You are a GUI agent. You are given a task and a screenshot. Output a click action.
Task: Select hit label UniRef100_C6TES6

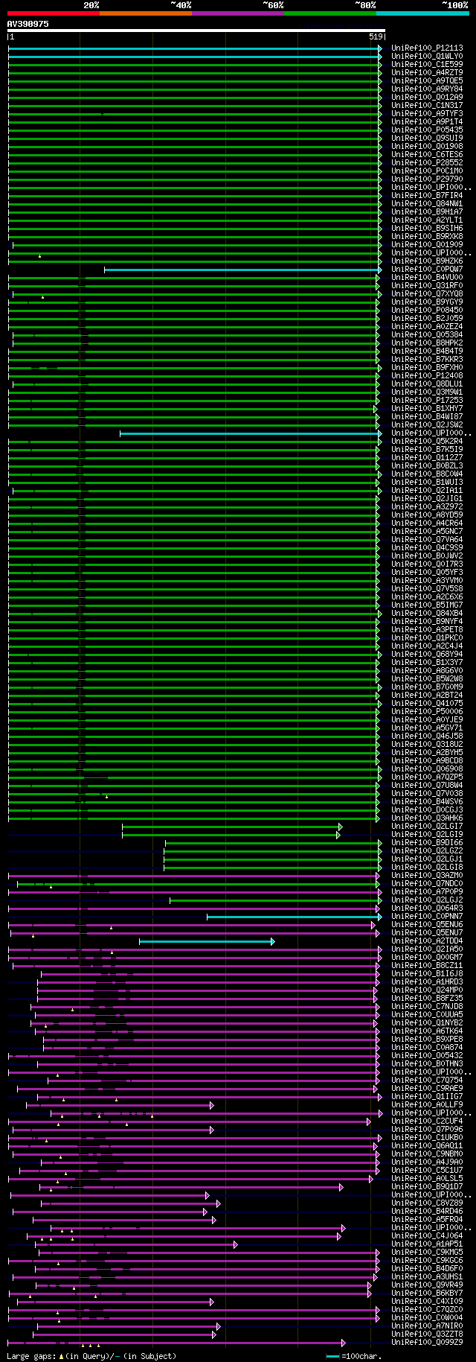[x=427, y=155]
